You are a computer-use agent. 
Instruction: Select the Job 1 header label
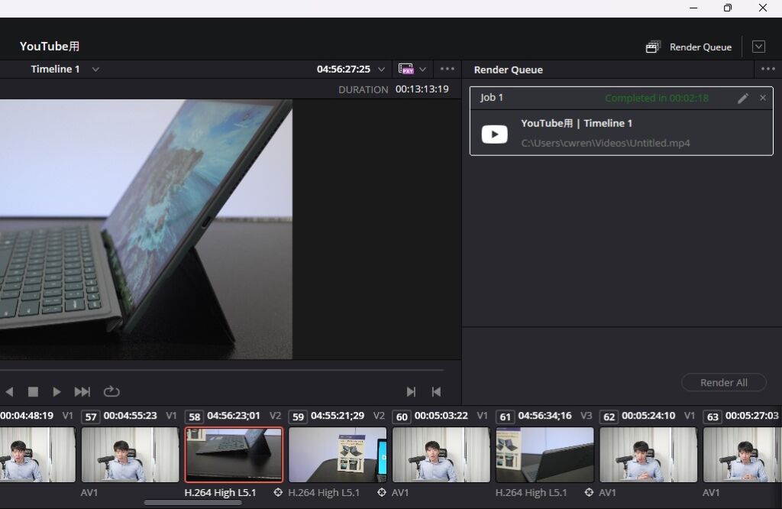pyautogui.click(x=491, y=97)
